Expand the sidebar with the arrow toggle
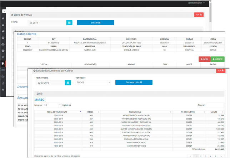 click(4, 11)
